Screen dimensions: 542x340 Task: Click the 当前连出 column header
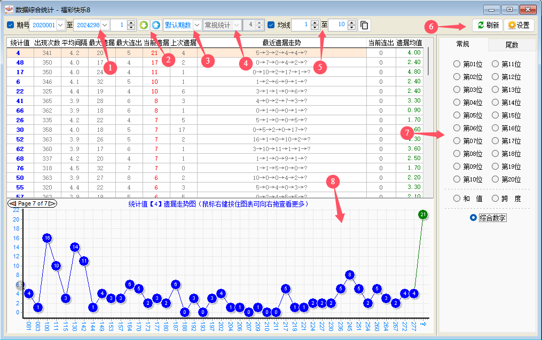[x=381, y=43]
